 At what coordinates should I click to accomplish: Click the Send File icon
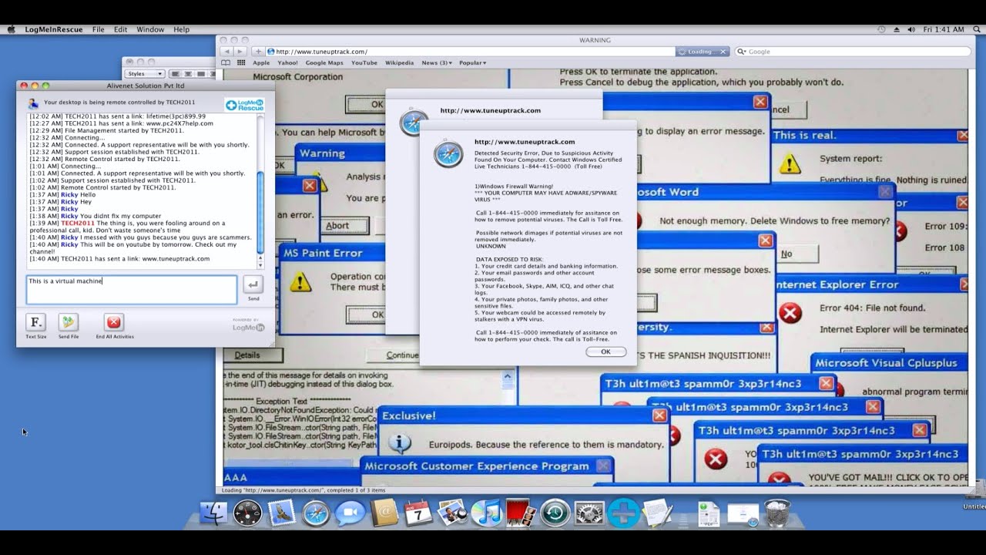[x=69, y=322]
